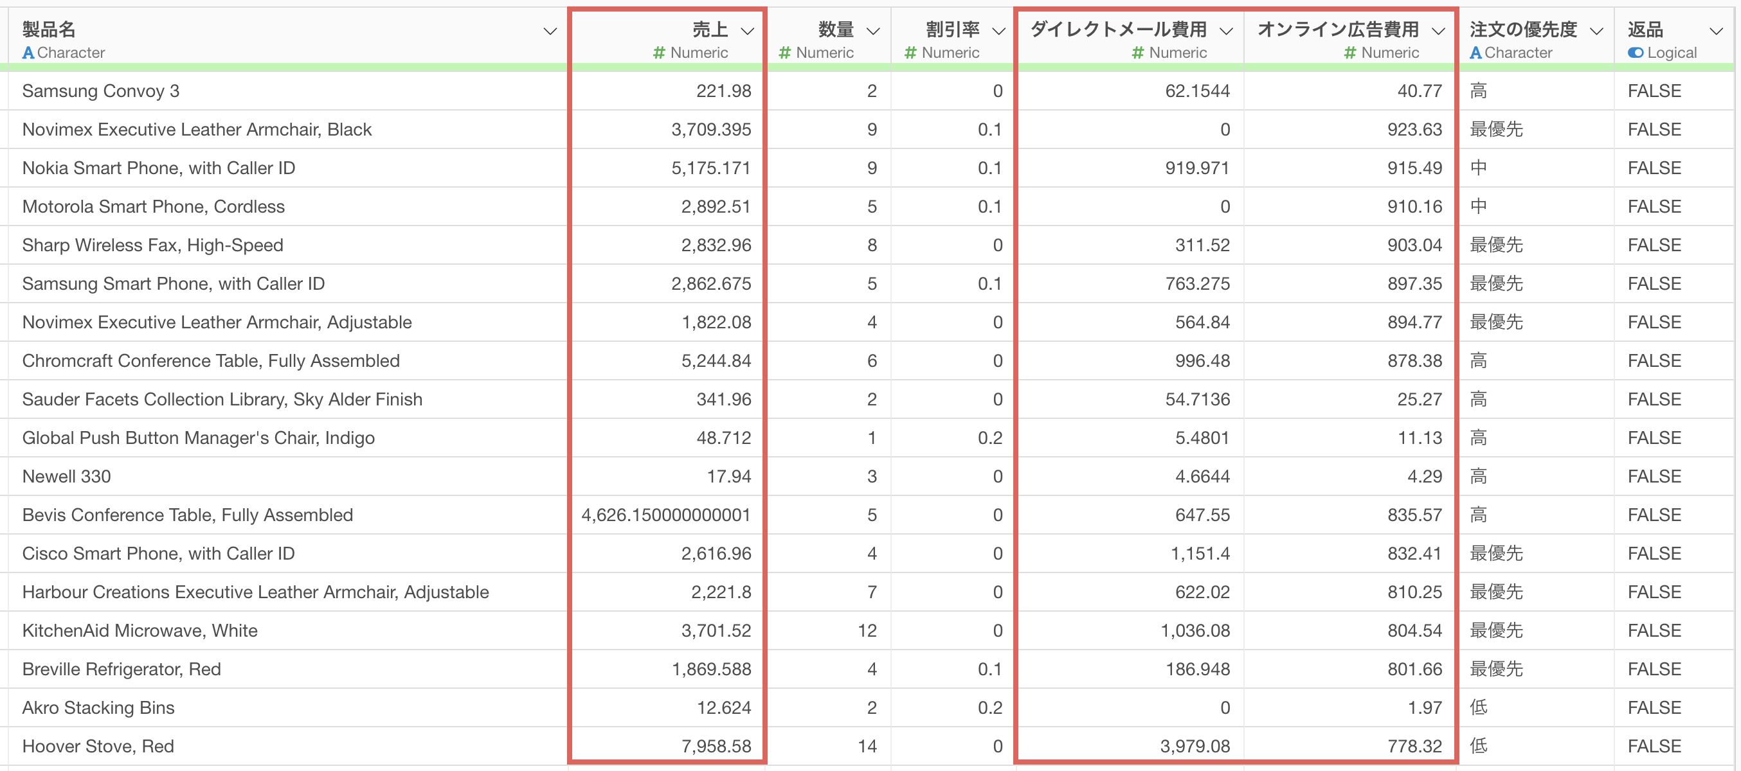Click sales value 3,709.395
The width and height of the screenshot is (1741, 771).
coord(711,130)
